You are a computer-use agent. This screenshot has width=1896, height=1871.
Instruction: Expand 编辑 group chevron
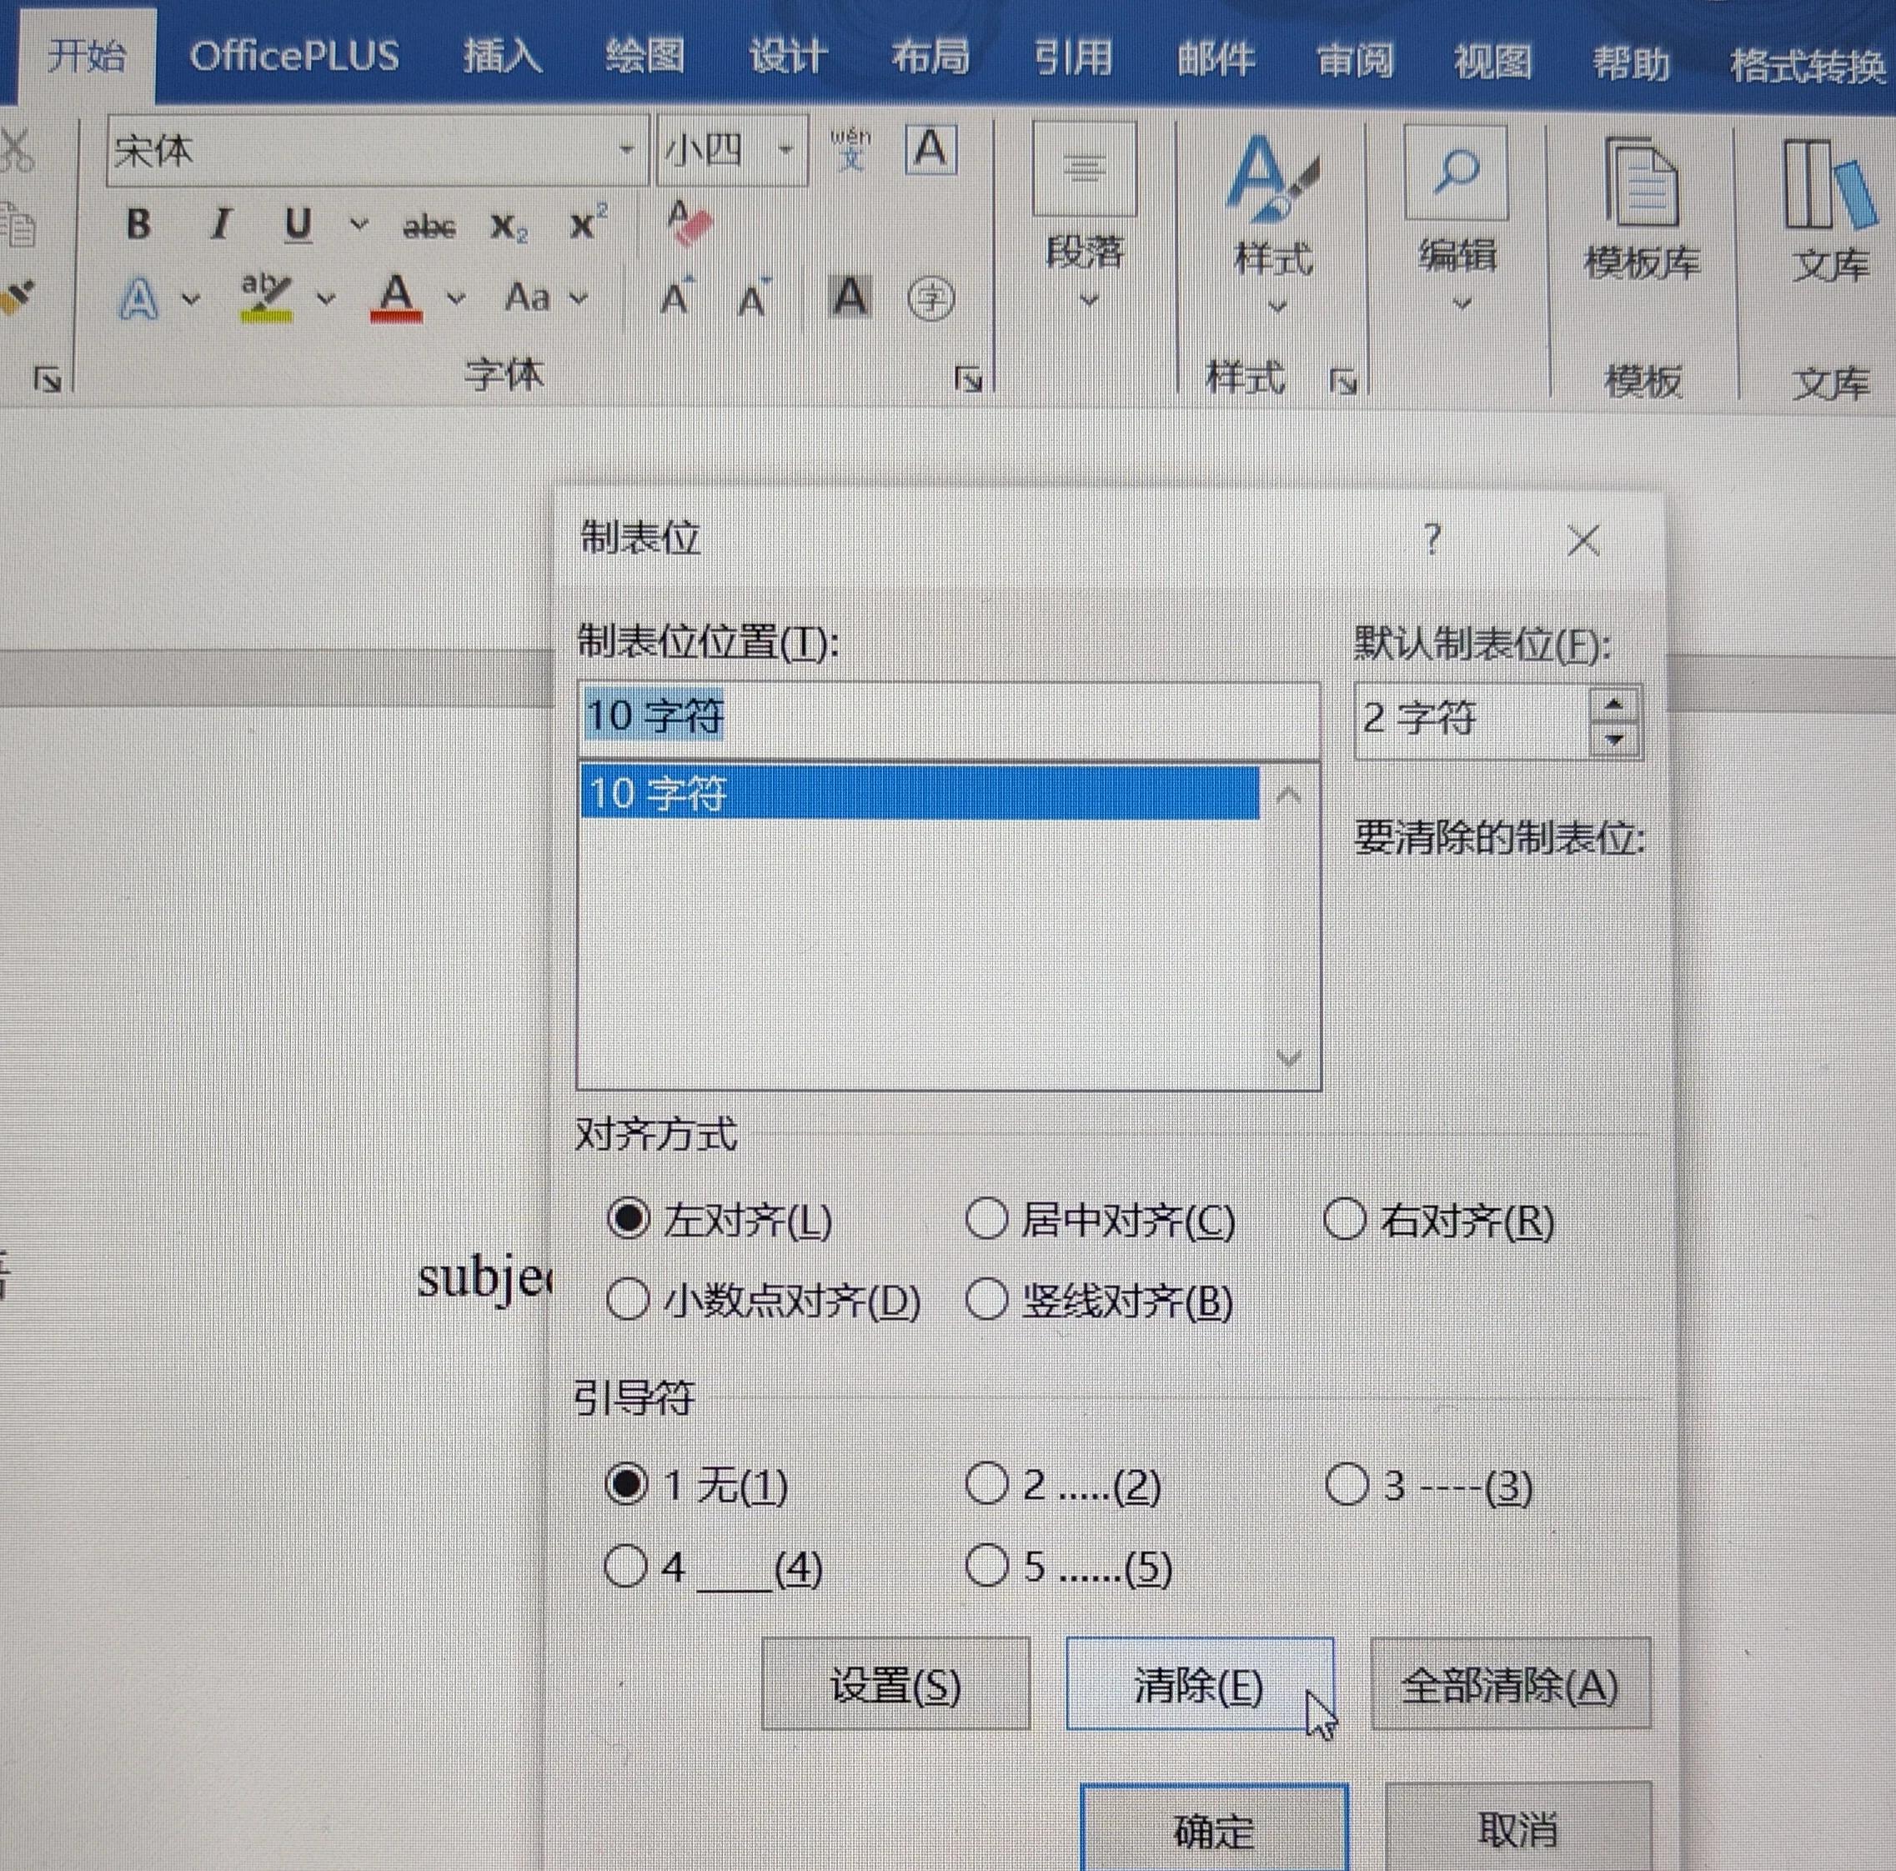(x=1462, y=304)
